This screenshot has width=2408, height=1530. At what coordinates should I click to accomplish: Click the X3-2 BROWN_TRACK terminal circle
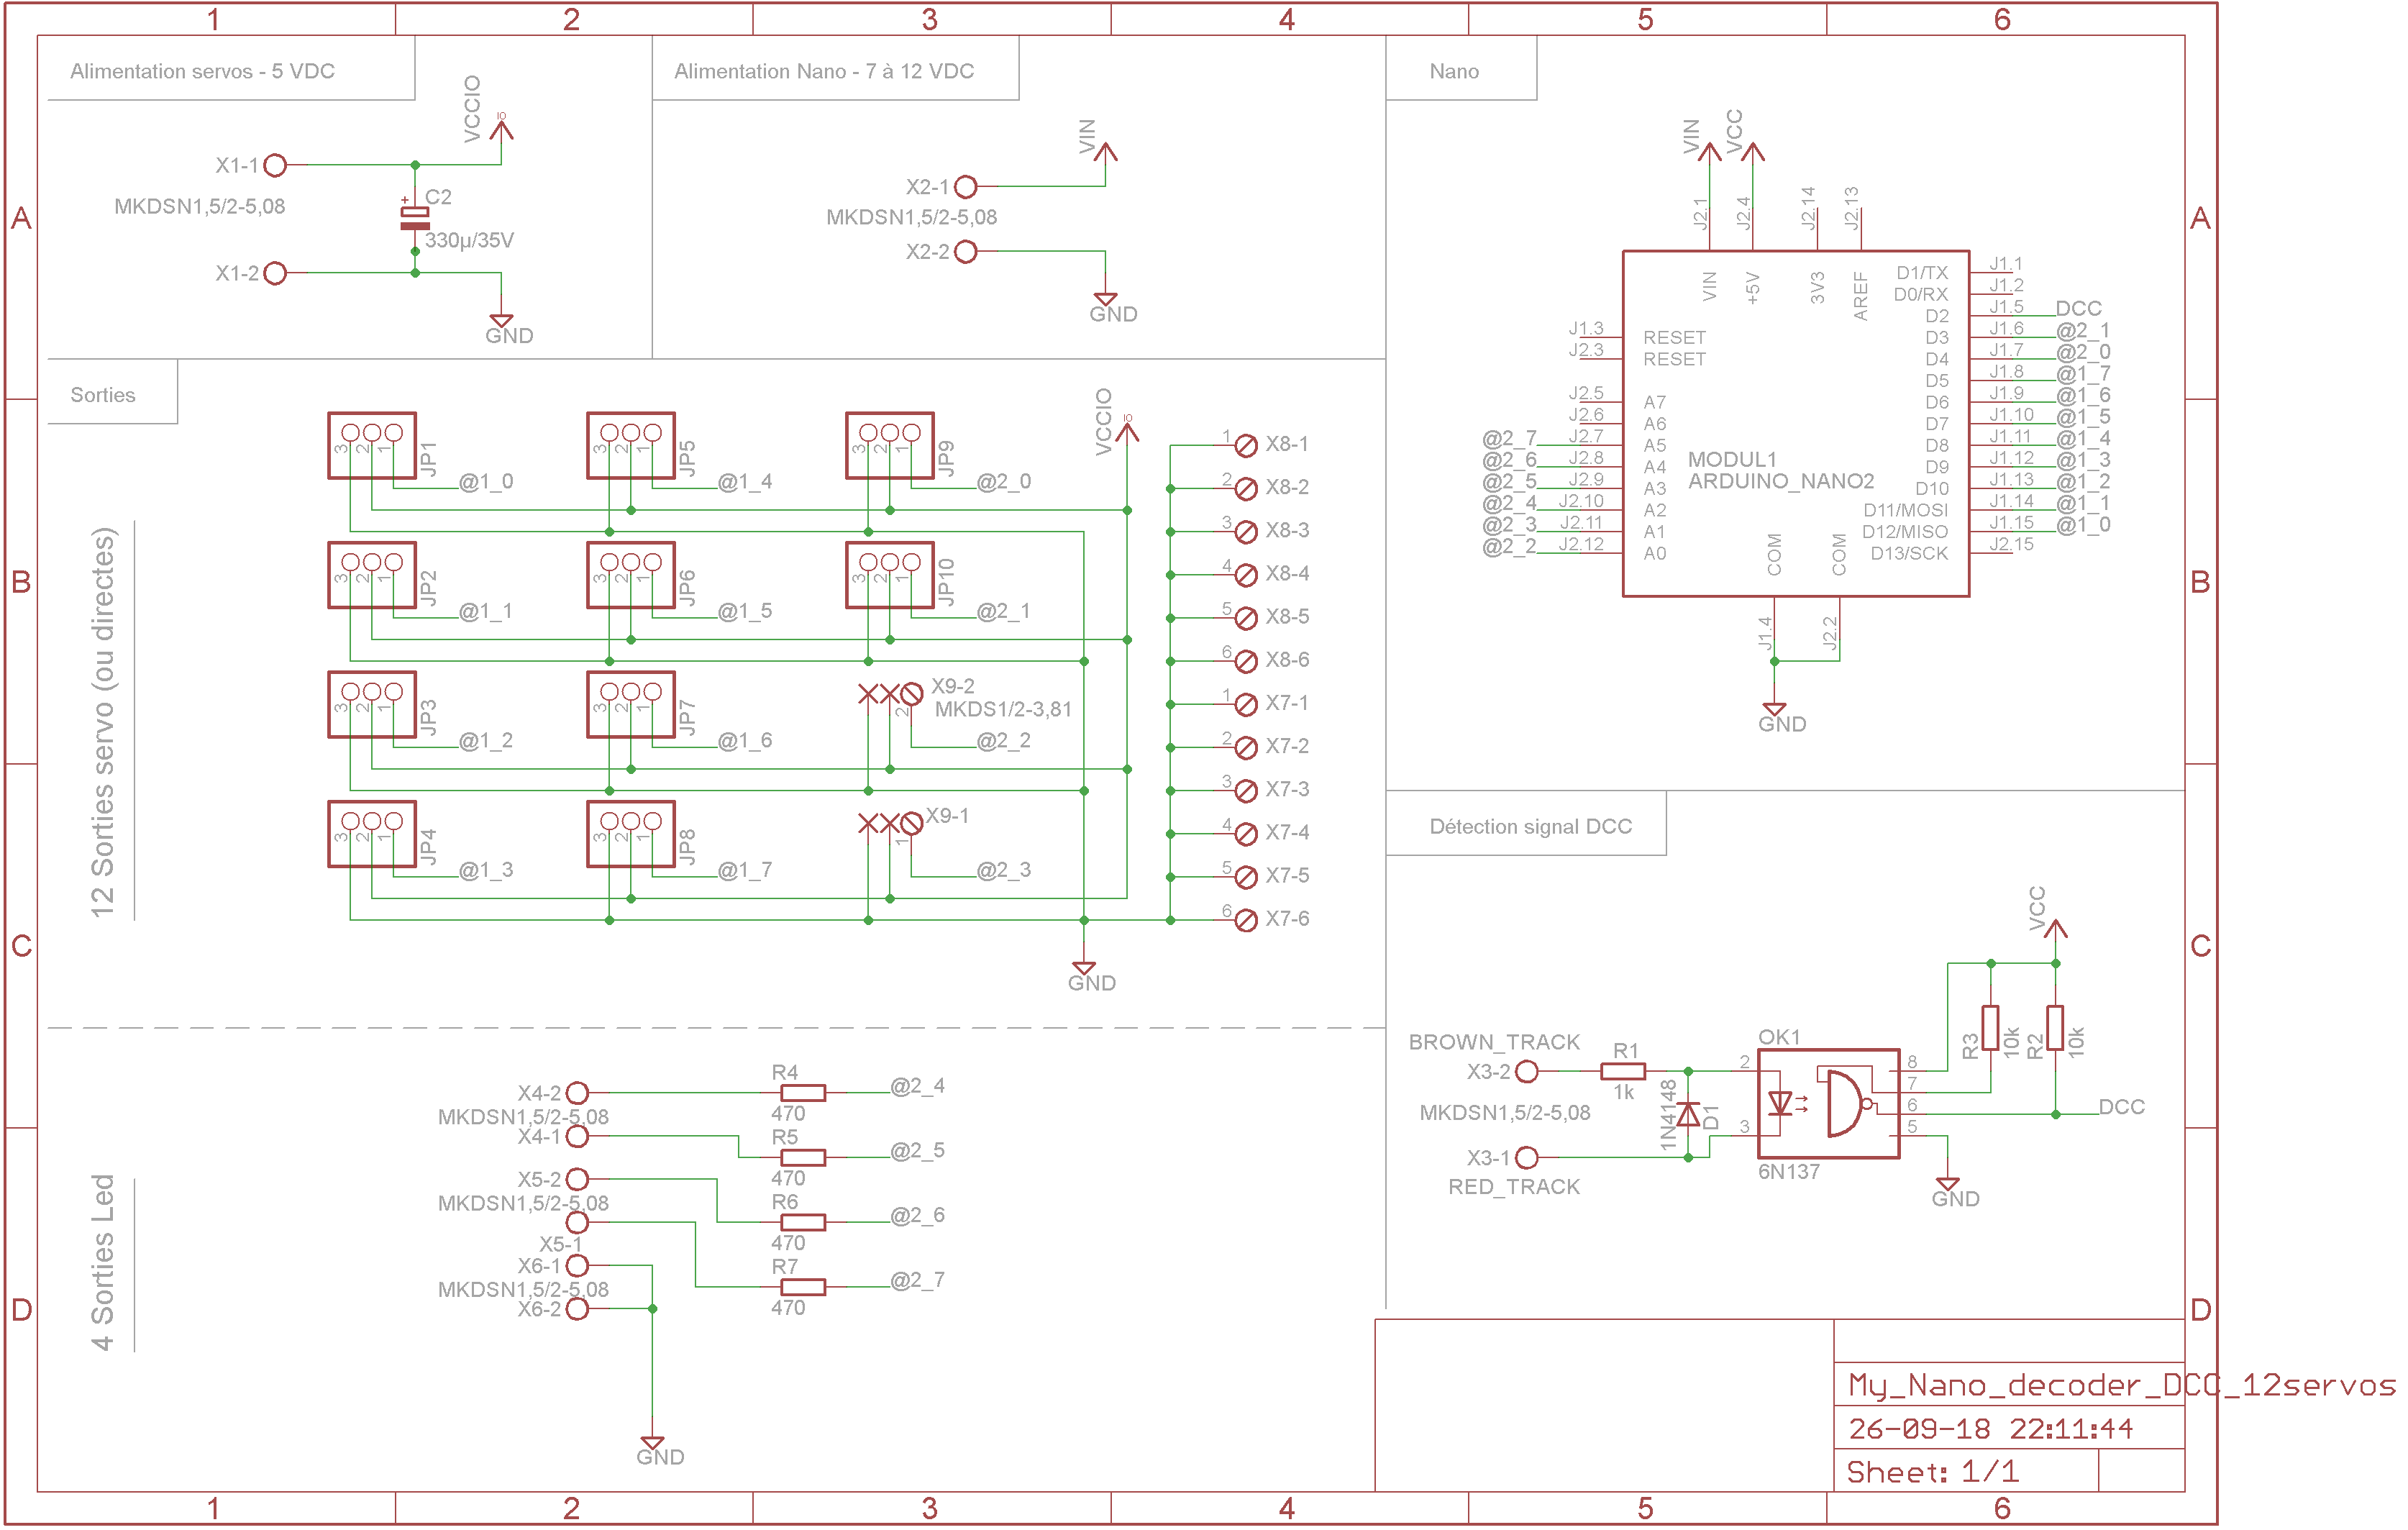tap(1526, 1072)
